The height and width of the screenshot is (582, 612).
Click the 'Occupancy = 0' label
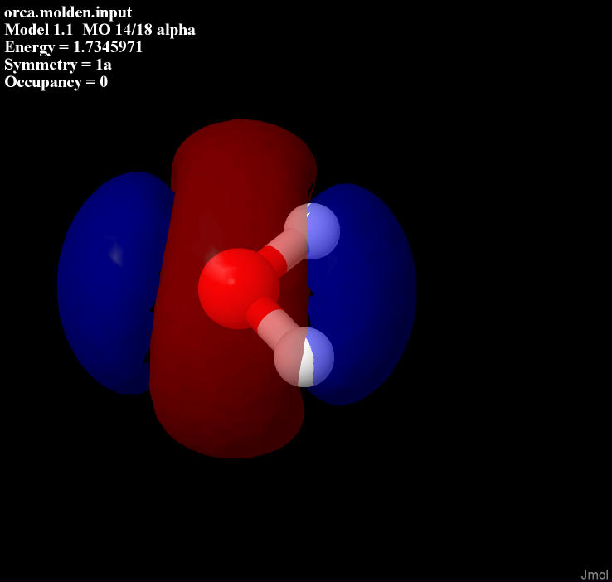point(56,82)
